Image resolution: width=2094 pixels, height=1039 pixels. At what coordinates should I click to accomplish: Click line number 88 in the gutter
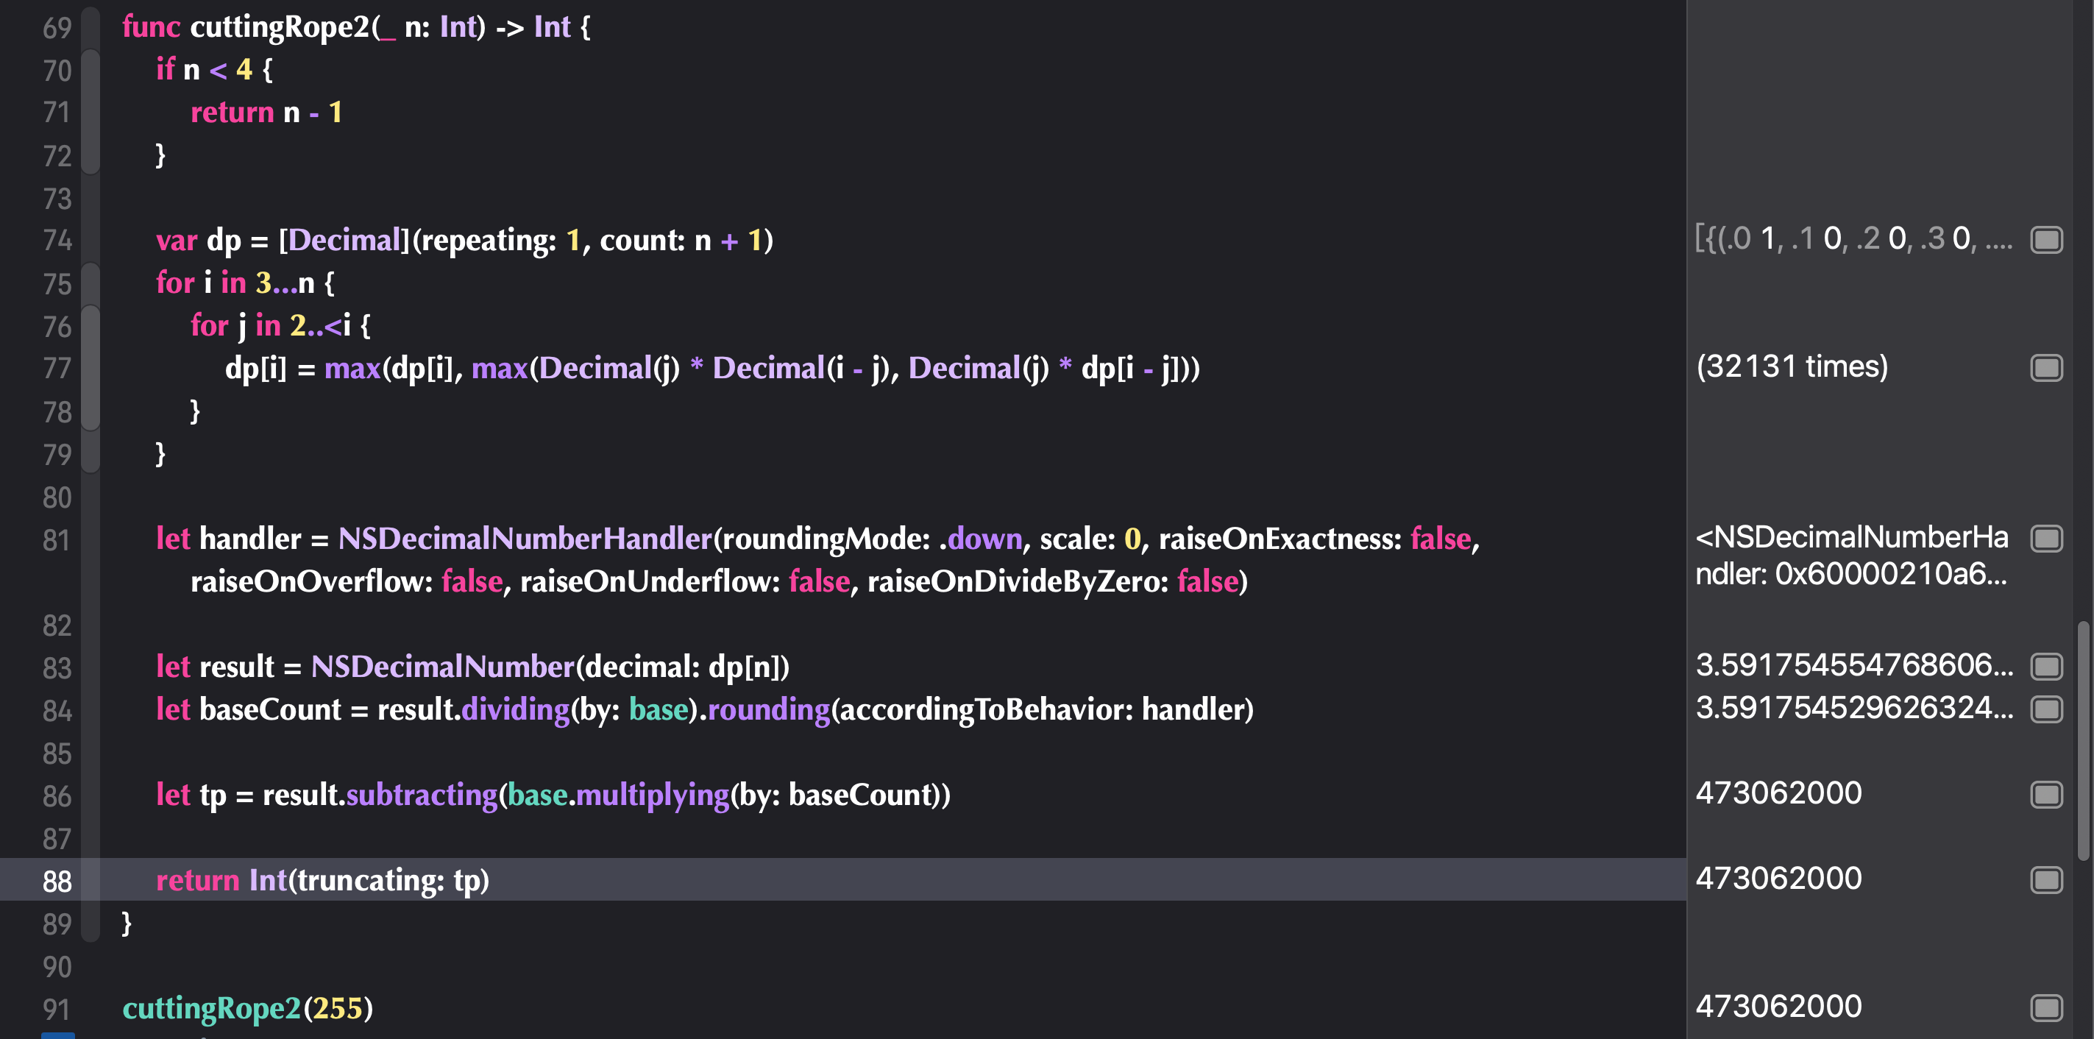57,882
